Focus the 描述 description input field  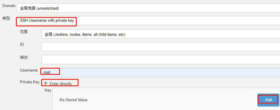[x=161, y=60]
